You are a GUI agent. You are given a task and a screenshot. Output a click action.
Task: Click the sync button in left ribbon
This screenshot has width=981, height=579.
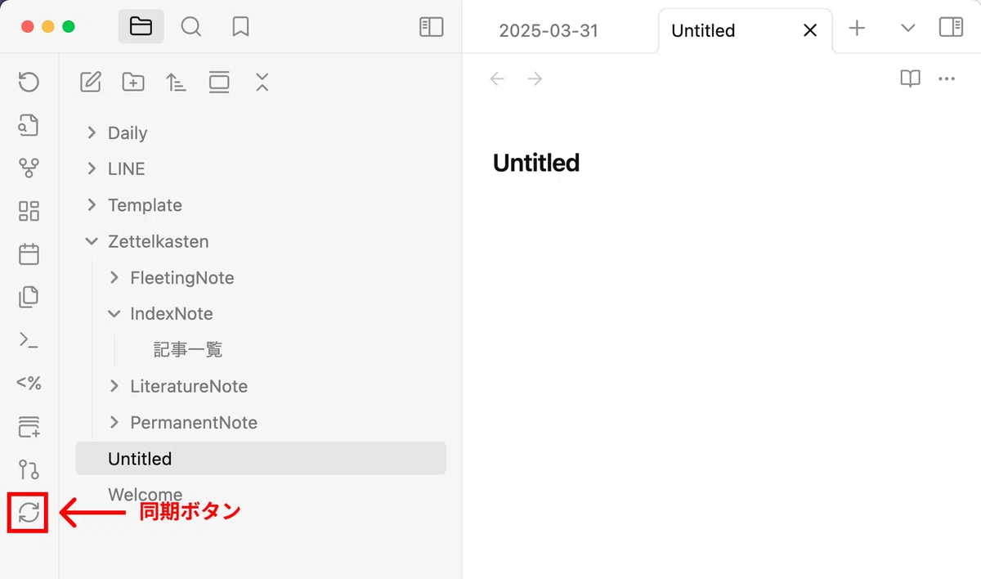[29, 513]
